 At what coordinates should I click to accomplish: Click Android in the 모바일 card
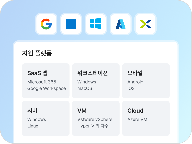tap(135, 82)
